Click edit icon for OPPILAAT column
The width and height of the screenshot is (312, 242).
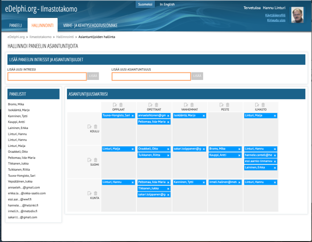(x=115, y=104)
